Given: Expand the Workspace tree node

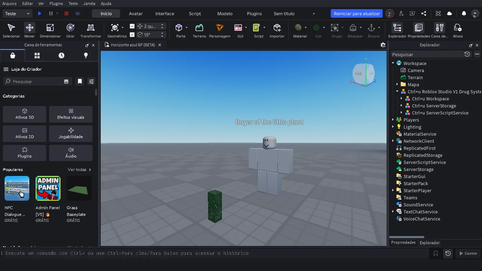Looking at the screenshot, I should coord(393,63).
